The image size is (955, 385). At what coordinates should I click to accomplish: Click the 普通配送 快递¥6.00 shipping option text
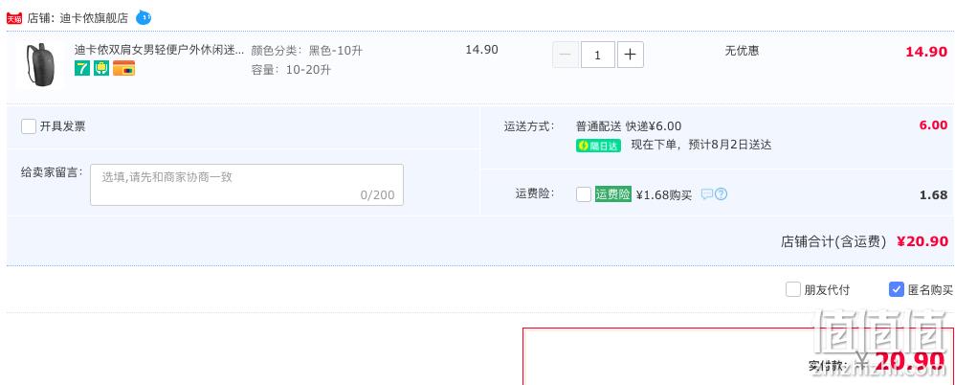629,126
